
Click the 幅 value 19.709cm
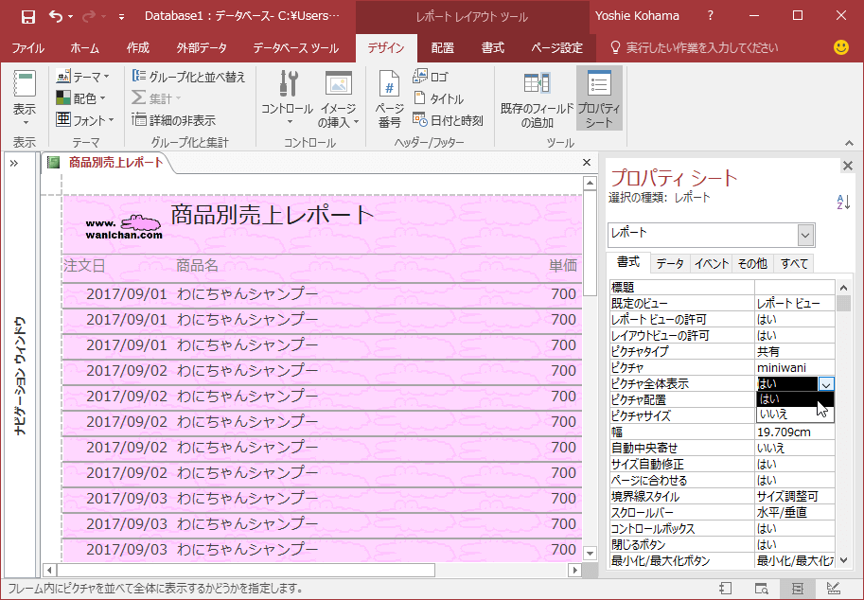[795, 432]
